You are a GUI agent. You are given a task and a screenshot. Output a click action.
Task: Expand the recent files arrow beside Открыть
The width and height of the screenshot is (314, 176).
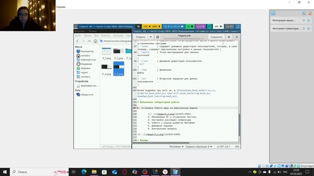point(151,37)
